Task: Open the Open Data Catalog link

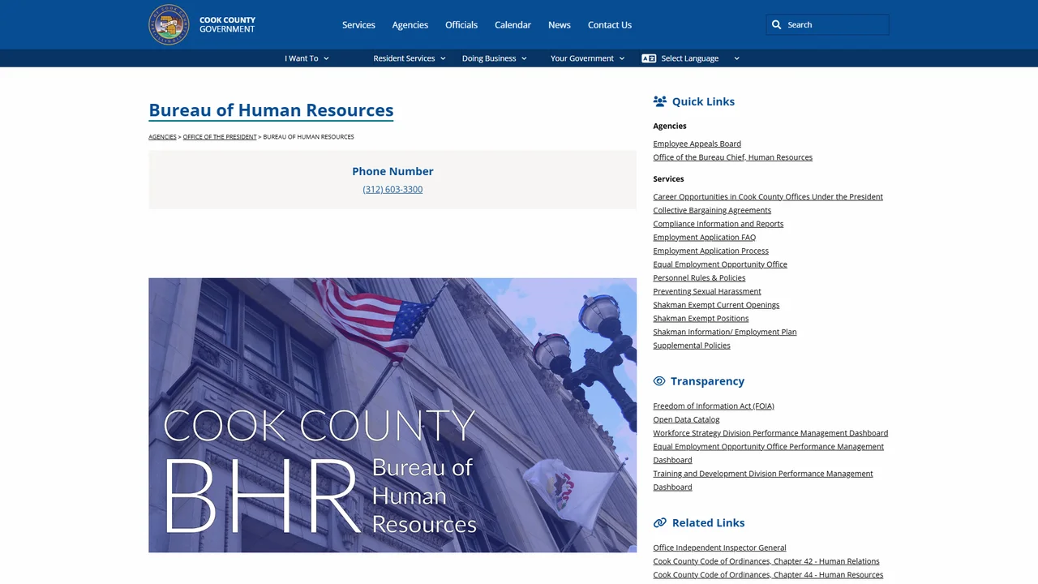Action: tap(686, 419)
